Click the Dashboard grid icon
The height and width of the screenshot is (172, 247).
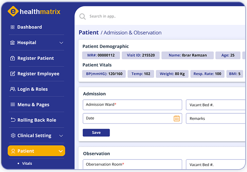click(13, 27)
